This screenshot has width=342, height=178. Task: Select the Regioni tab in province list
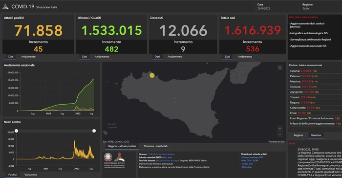(298, 135)
